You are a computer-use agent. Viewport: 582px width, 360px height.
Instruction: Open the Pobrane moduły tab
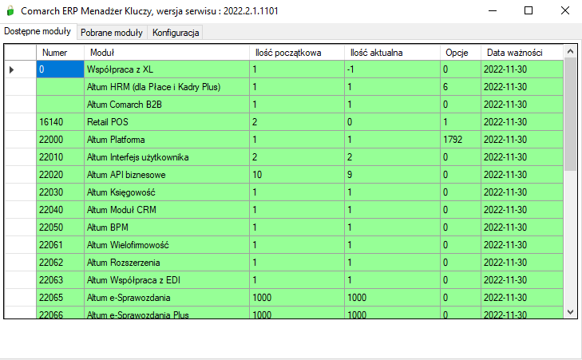(x=112, y=33)
